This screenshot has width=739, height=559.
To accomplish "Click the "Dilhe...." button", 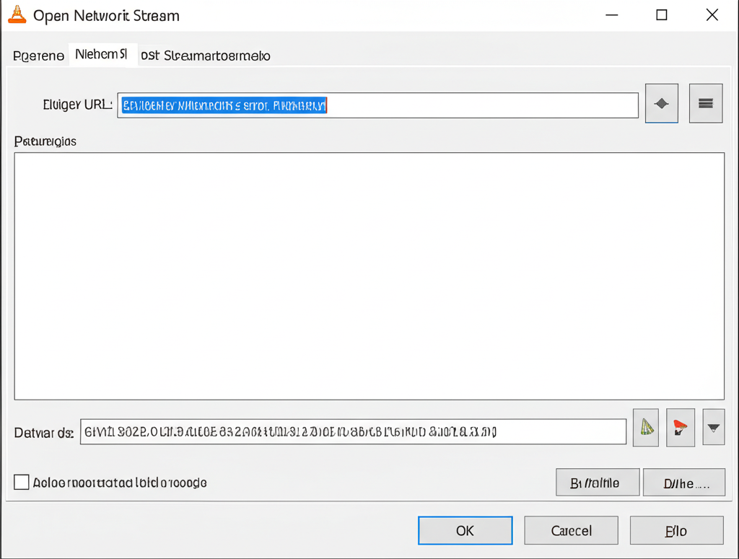I will pyautogui.click(x=683, y=483).
